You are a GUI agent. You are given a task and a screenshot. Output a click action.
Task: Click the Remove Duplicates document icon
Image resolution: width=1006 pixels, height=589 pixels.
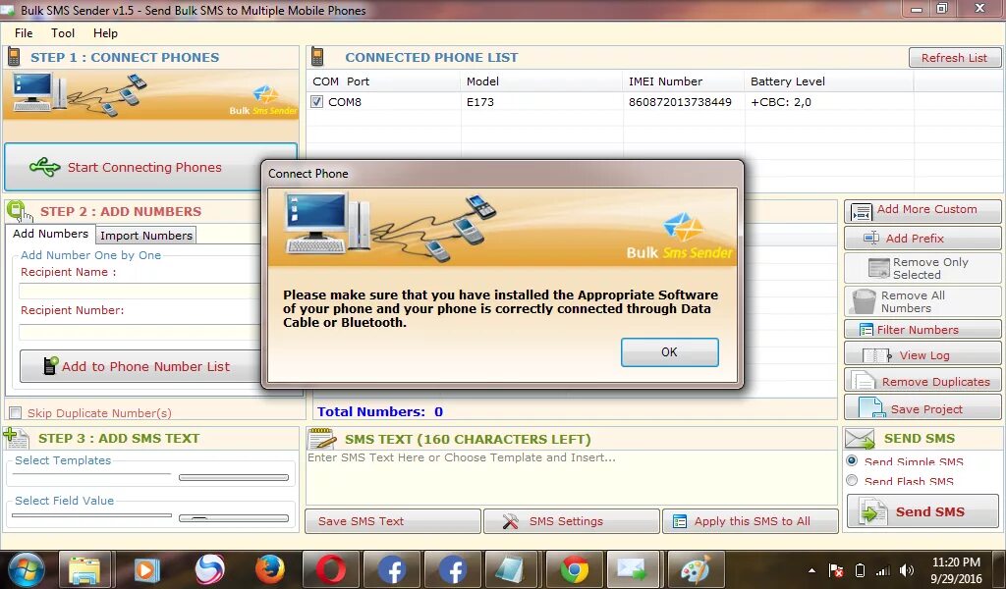coord(863,381)
